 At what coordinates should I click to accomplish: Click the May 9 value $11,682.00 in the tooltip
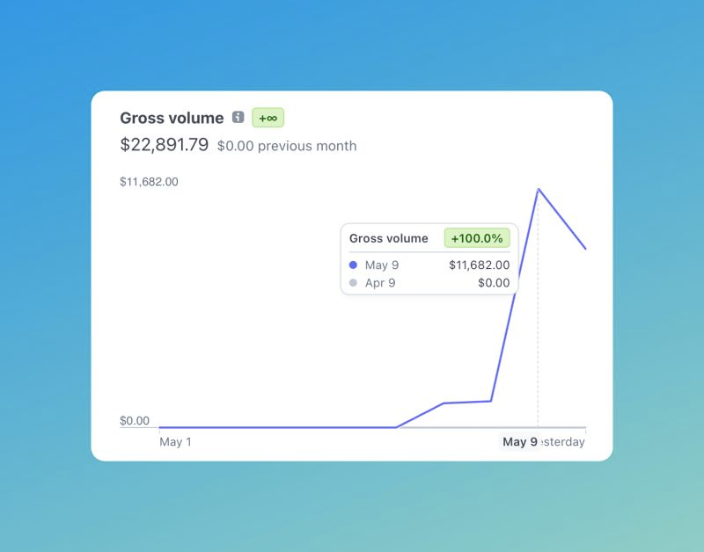point(479,265)
